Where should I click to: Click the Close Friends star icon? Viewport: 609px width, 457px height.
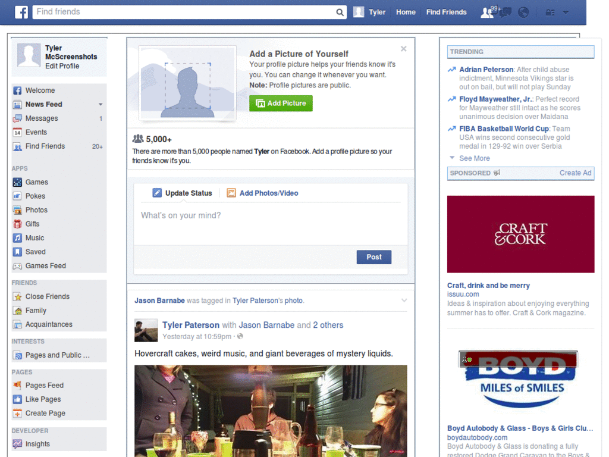[17, 297]
